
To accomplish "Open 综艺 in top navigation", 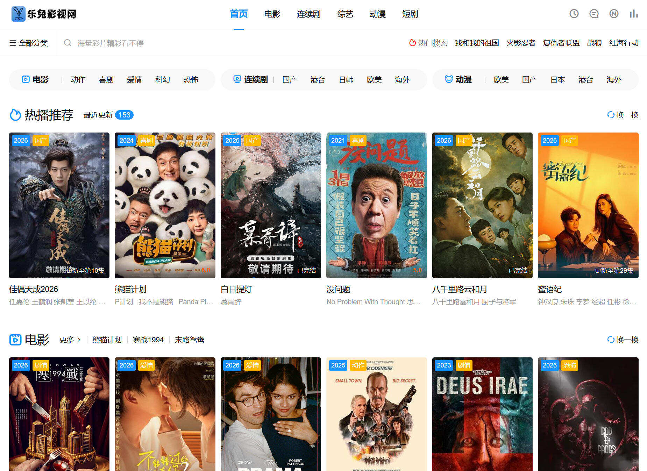I will click(x=345, y=14).
